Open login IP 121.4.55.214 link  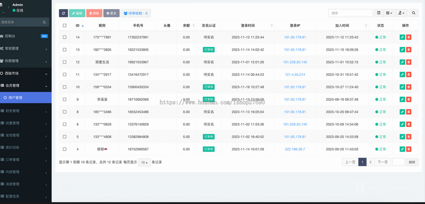[295, 74]
